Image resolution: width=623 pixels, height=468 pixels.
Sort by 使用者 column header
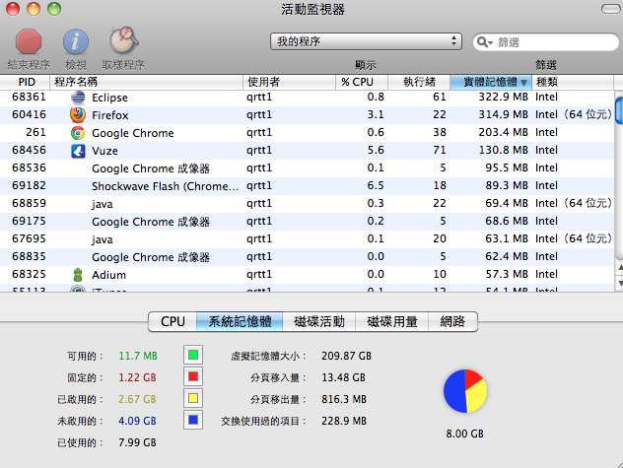pyautogui.click(x=289, y=82)
